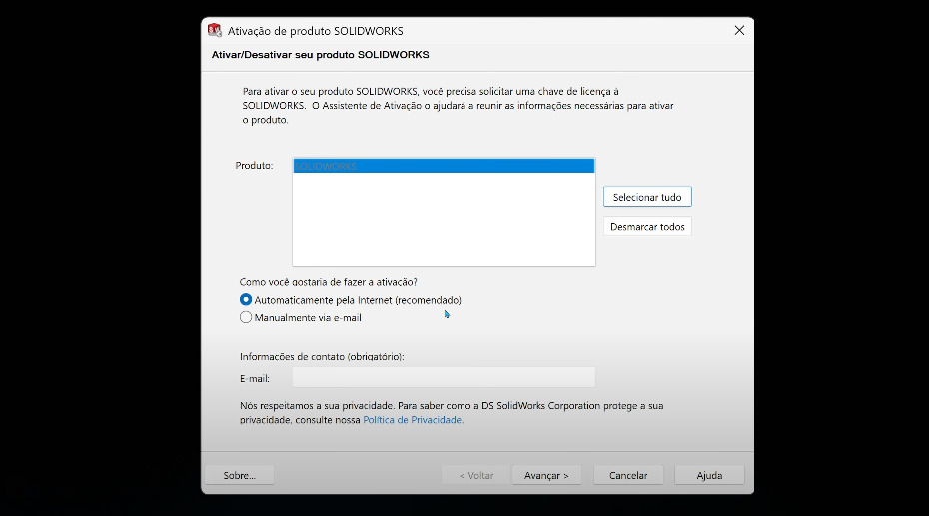Viewport: 929px width, 516px height.
Task: Open the Sobre... dialog
Action: [240, 475]
